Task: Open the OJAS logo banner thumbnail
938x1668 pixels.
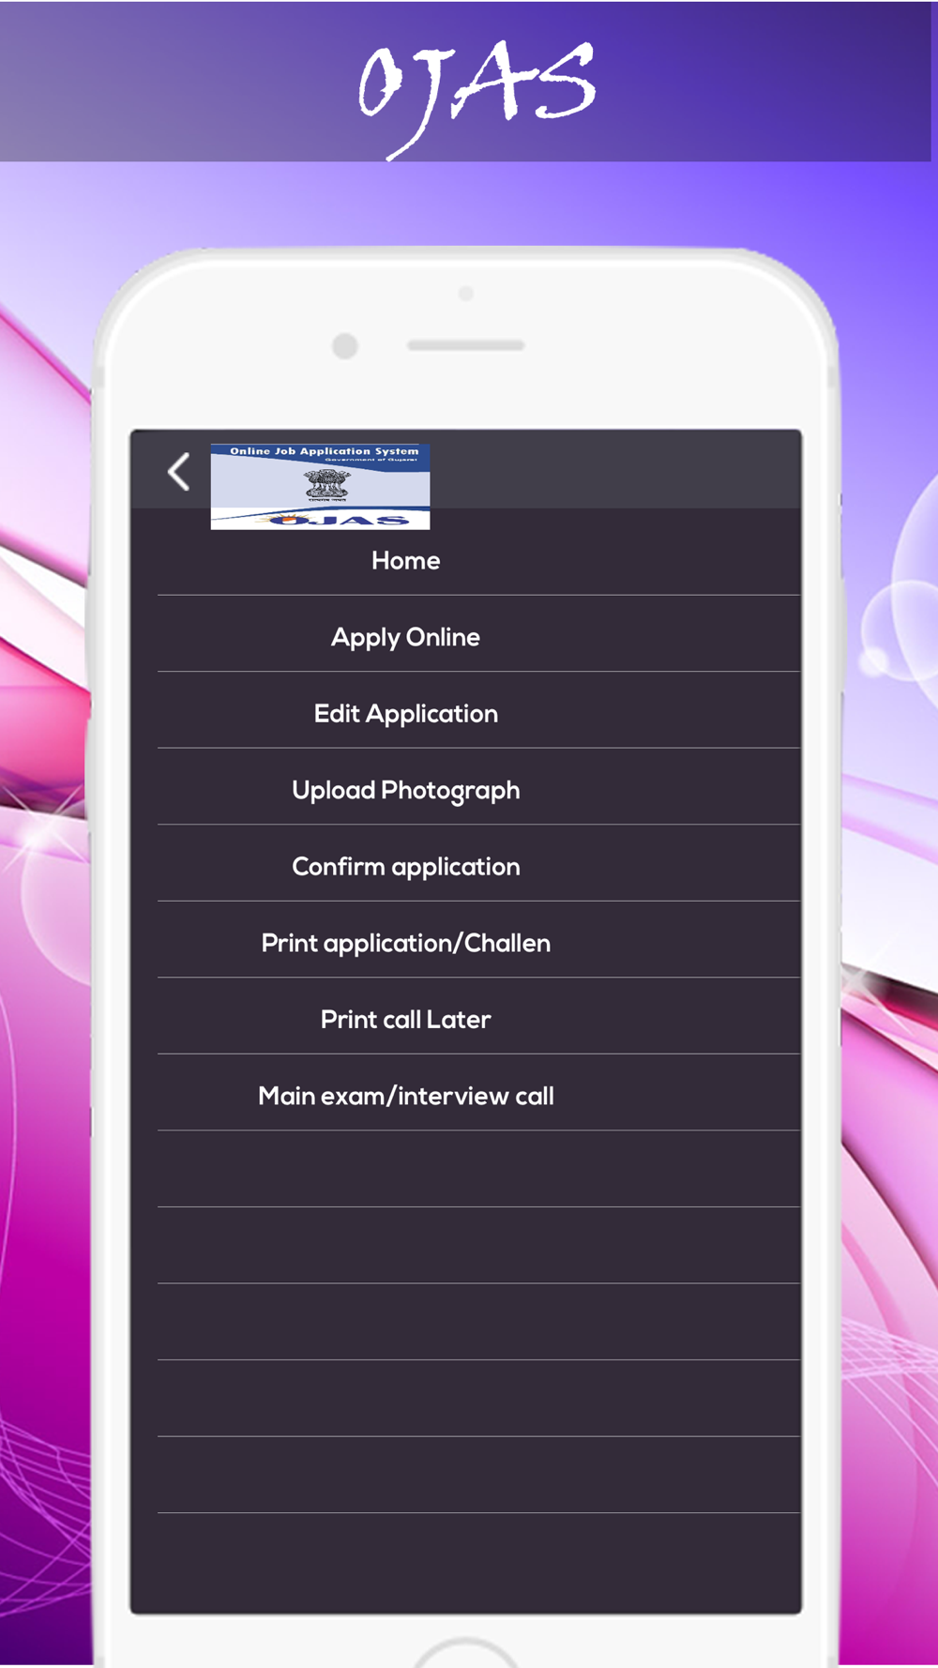Action: pos(320,486)
